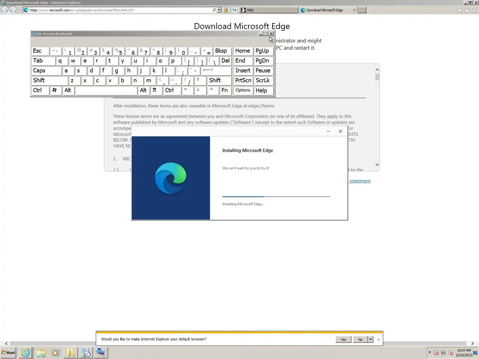The image size is (479, 359).
Task: Toggle Caps lock on the On-Screen Keyboard
Action: coord(47,71)
